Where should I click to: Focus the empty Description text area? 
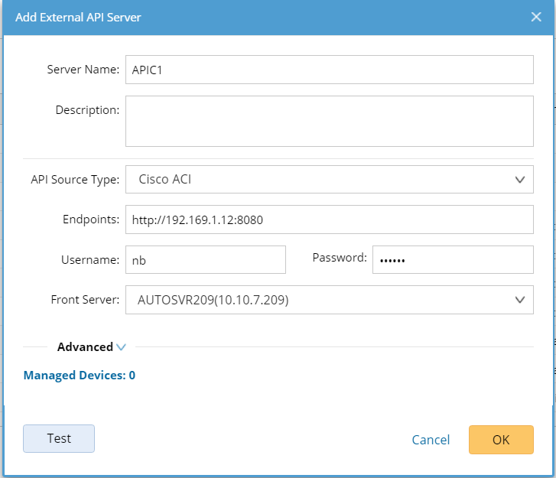329,120
